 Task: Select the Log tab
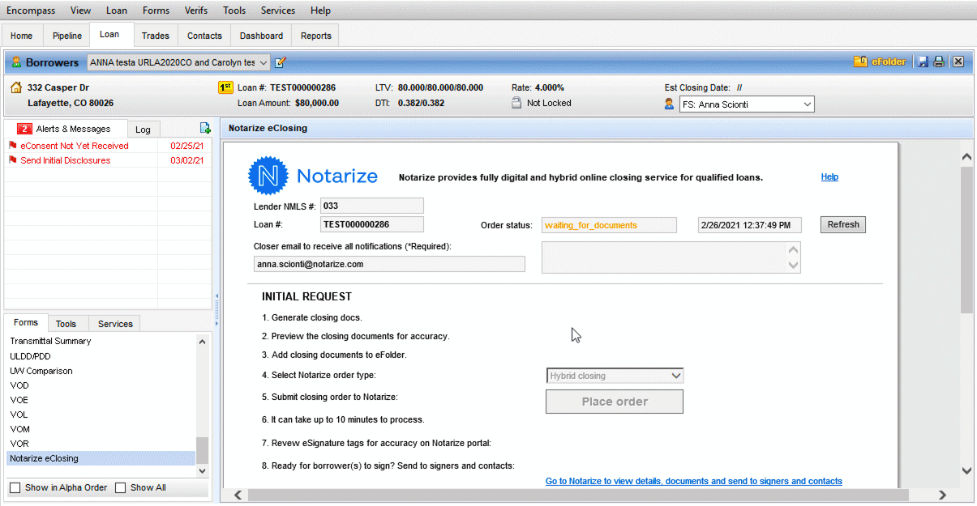coord(143,130)
